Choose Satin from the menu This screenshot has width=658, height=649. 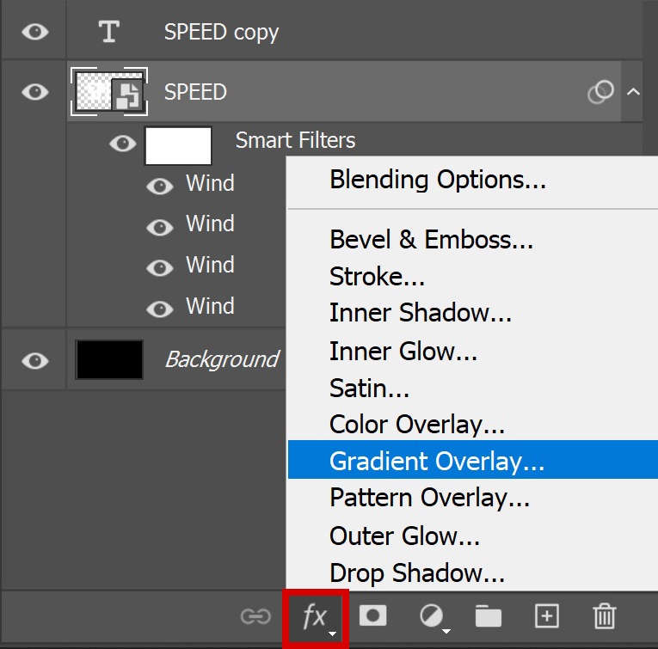(x=472, y=389)
